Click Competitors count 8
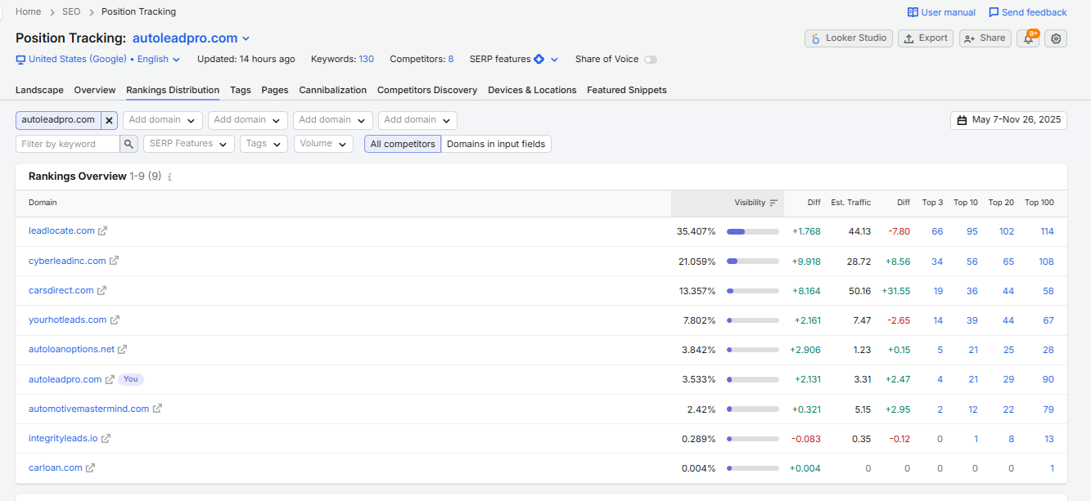The height and width of the screenshot is (501, 1091). (x=451, y=59)
